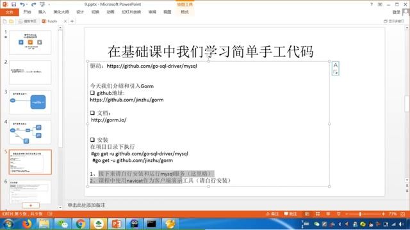Switch to the 开始 Home ribbon tab
Image resolution: width=410 pixels, height=230 pixels.
click(27, 12)
